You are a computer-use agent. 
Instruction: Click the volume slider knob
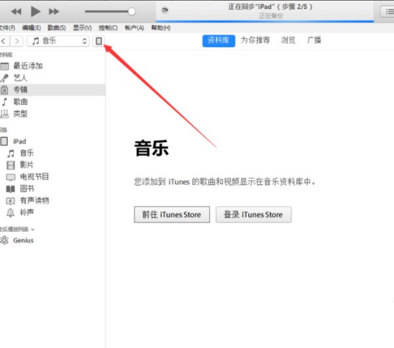(x=131, y=11)
